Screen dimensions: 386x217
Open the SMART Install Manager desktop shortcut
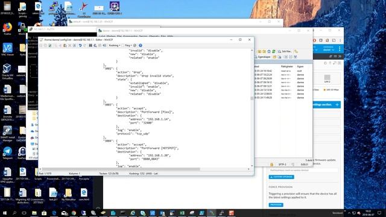click(7, 134)
